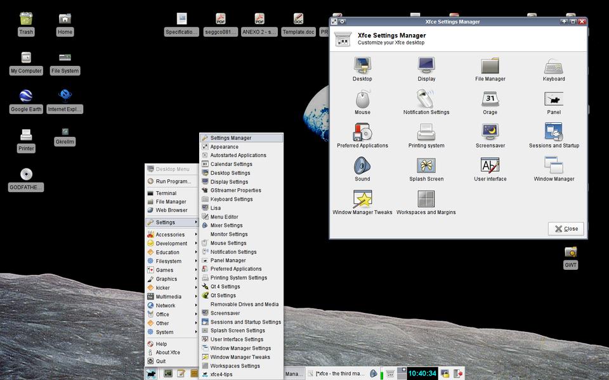Click the Sound speaker icon
This screenshot has width=609, height=380.
(x=362, y=167)
